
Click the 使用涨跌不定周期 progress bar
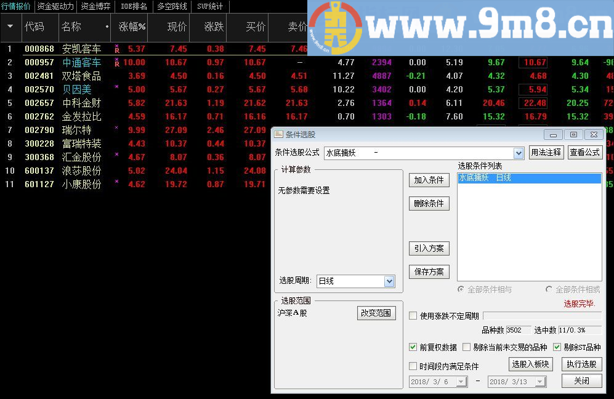point(543,316)
